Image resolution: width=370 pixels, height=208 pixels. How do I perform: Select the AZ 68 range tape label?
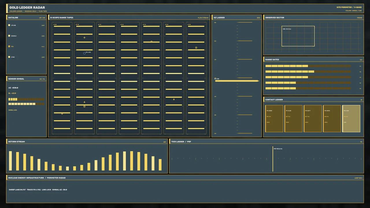[x=167, y=25]
